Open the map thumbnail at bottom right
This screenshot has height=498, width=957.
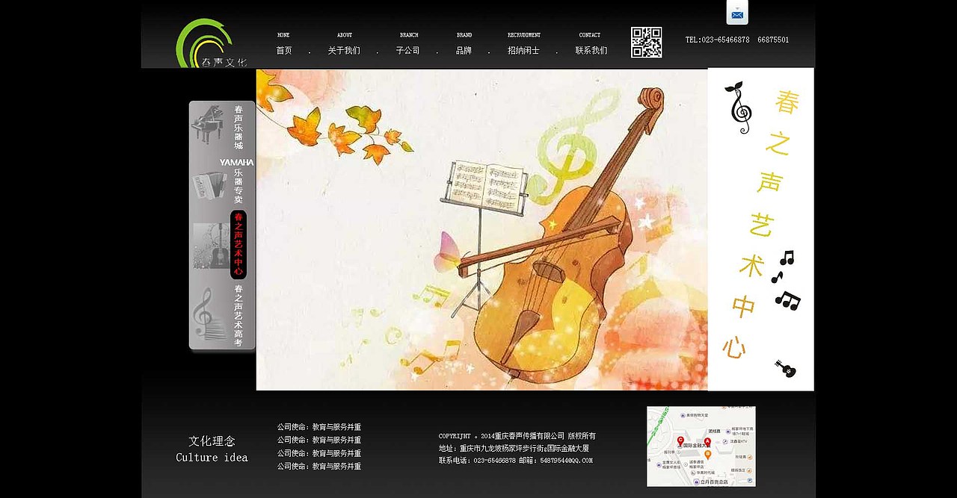point(701,446)
